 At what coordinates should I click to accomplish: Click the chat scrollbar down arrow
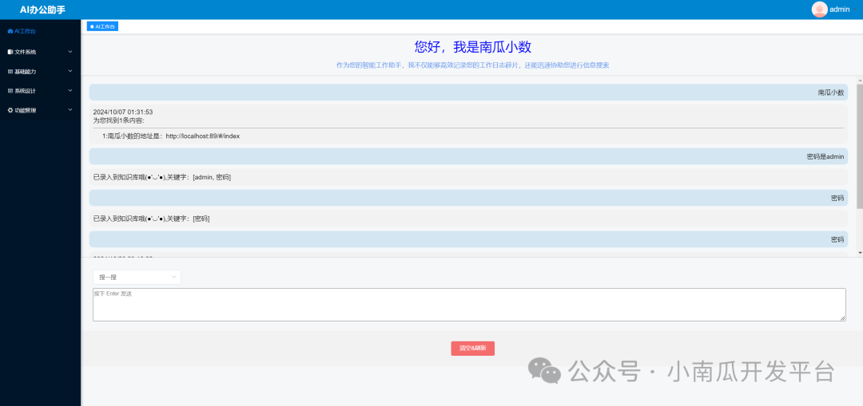(x=860, y=252)
